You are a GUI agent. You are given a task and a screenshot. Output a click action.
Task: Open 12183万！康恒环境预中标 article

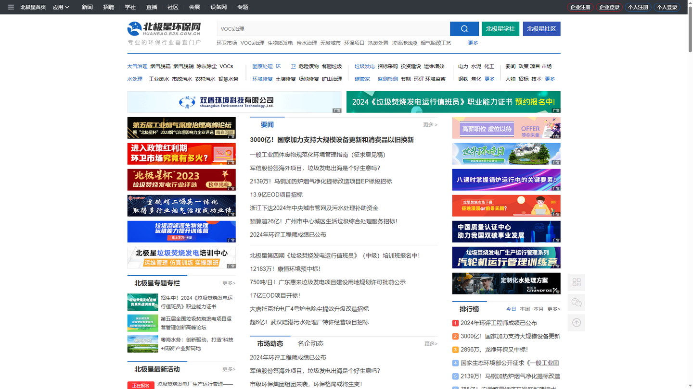[285, 269]
